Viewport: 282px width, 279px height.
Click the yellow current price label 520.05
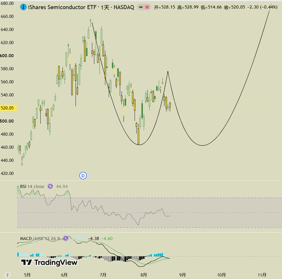(8, 108)
